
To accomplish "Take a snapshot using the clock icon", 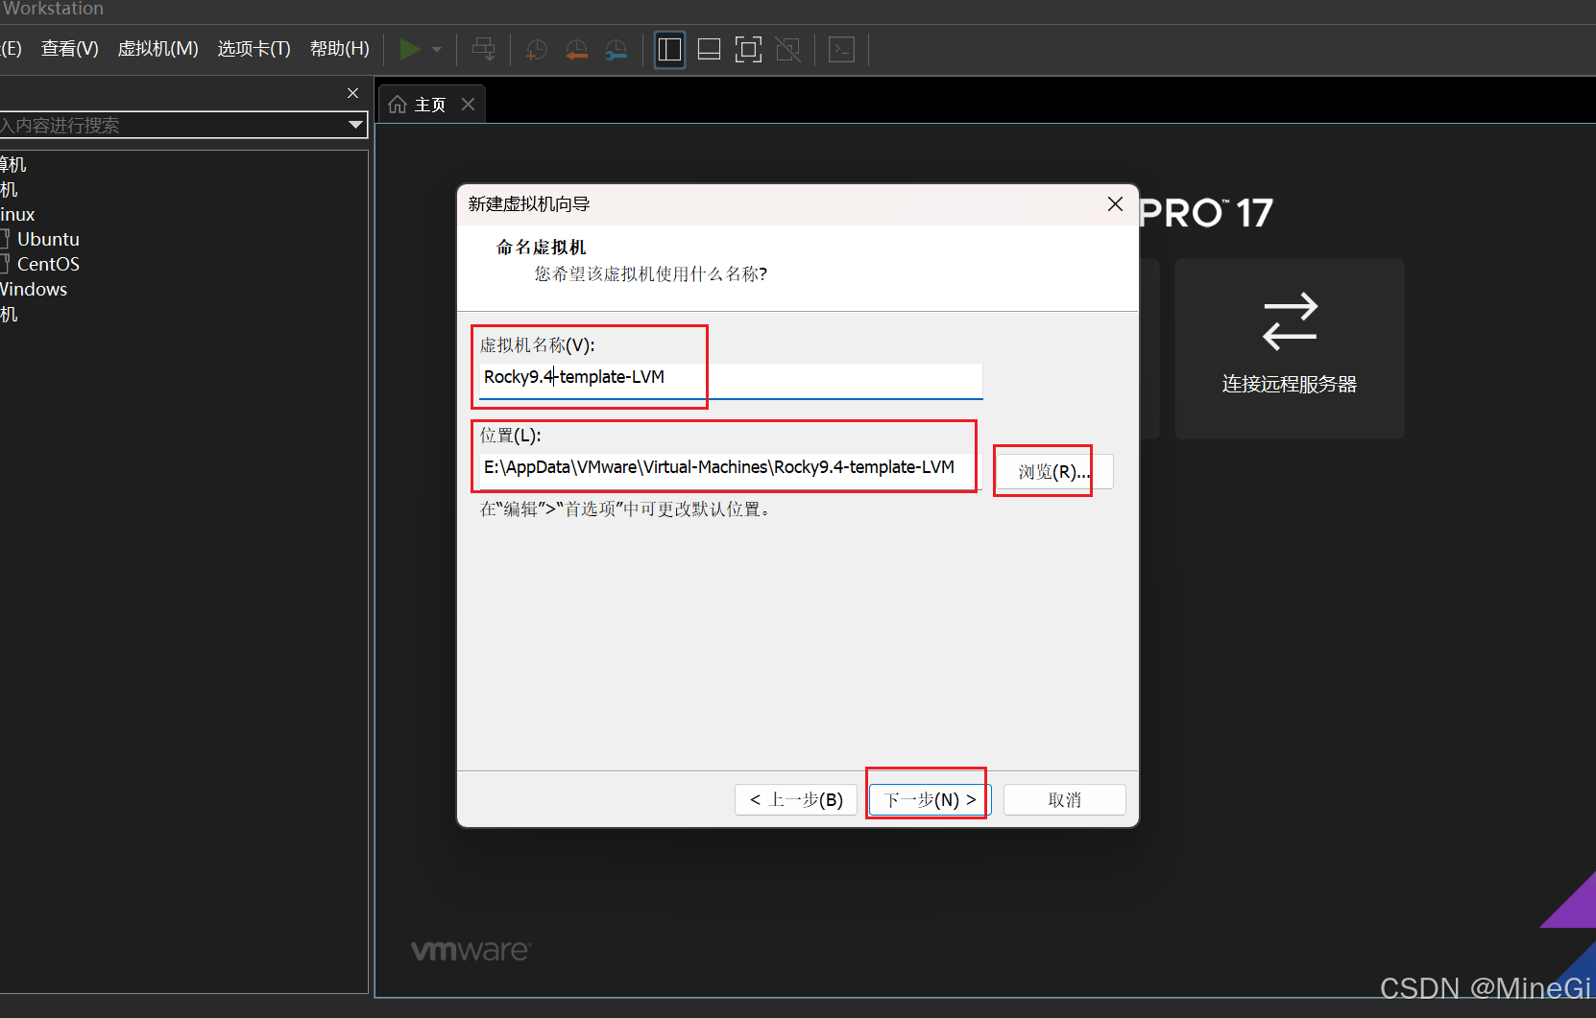I will (537, 50).
